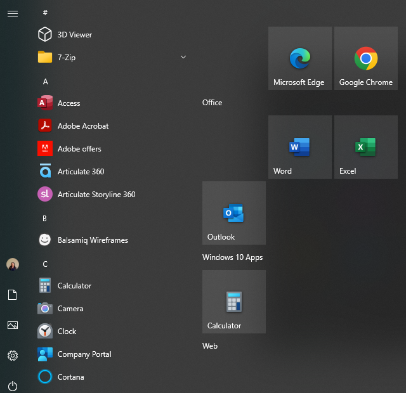Image resolution: width=406 pixels, height=393 pixels.
Task: Open Company Portal icon
Action: pyautogui.click(x=45, y=354)
